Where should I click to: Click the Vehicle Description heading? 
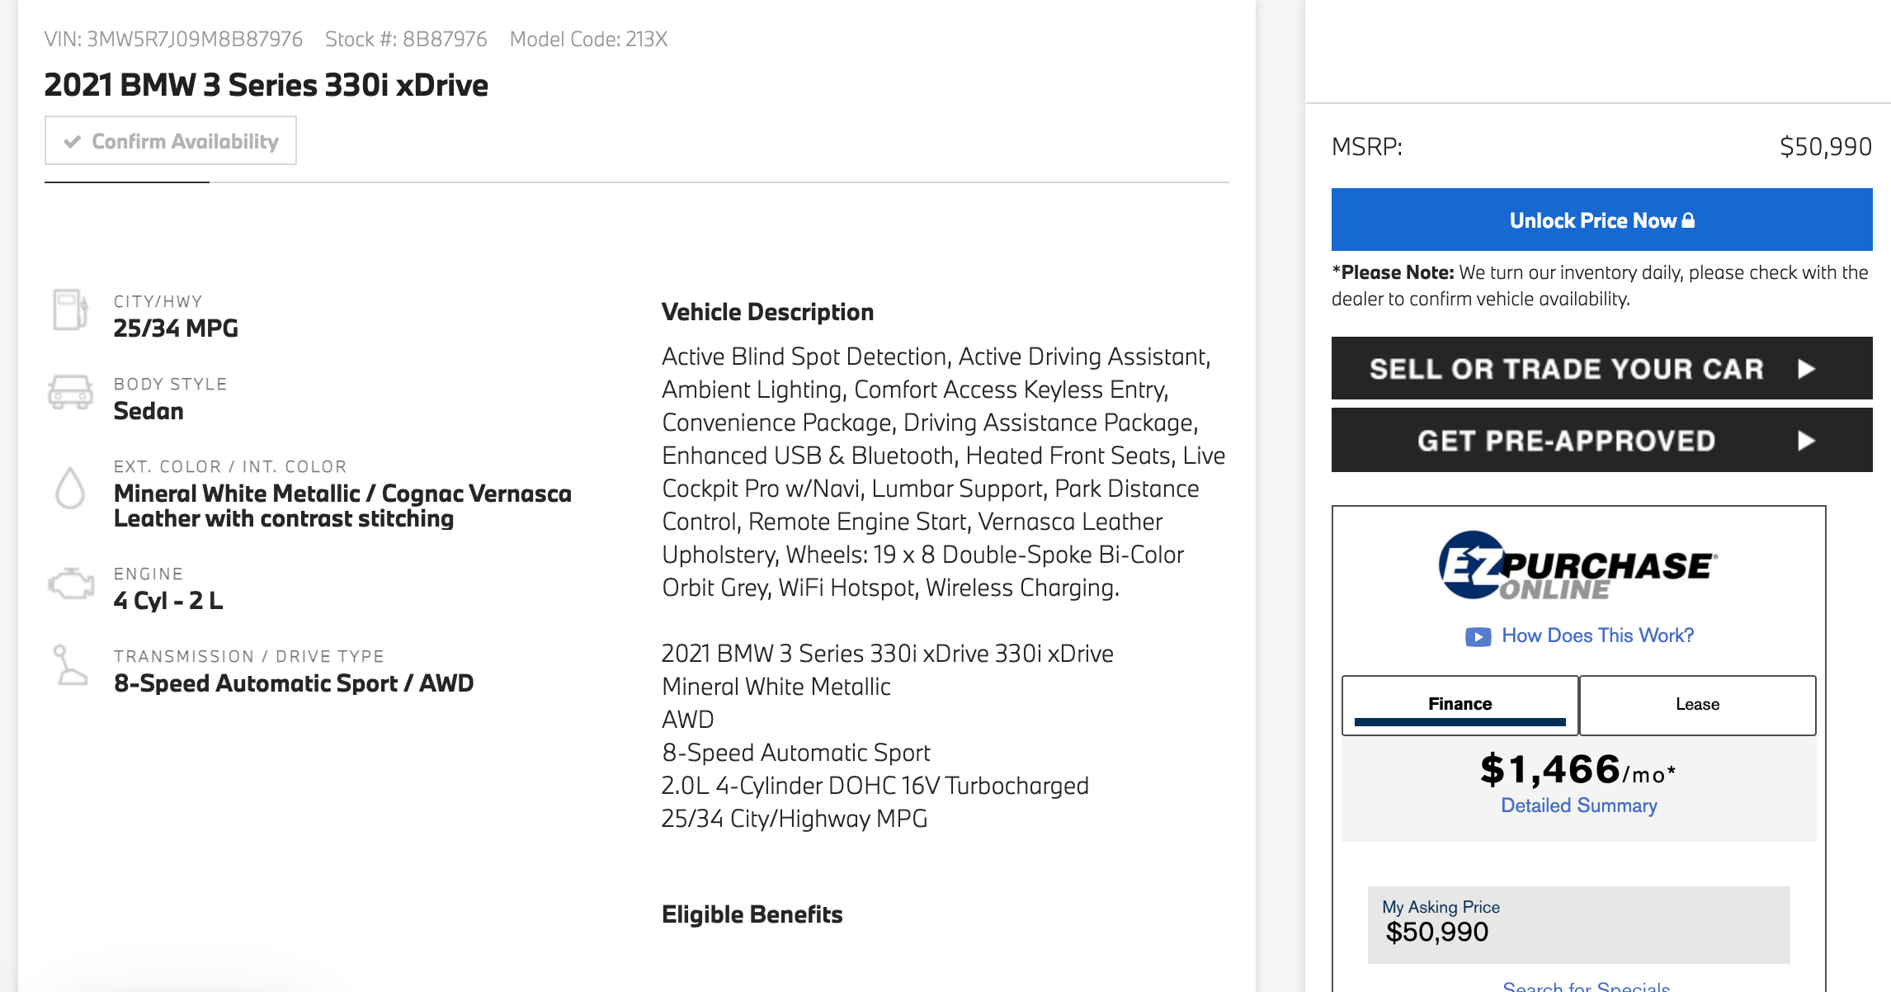pyautogui.click(x=767, y=312)
